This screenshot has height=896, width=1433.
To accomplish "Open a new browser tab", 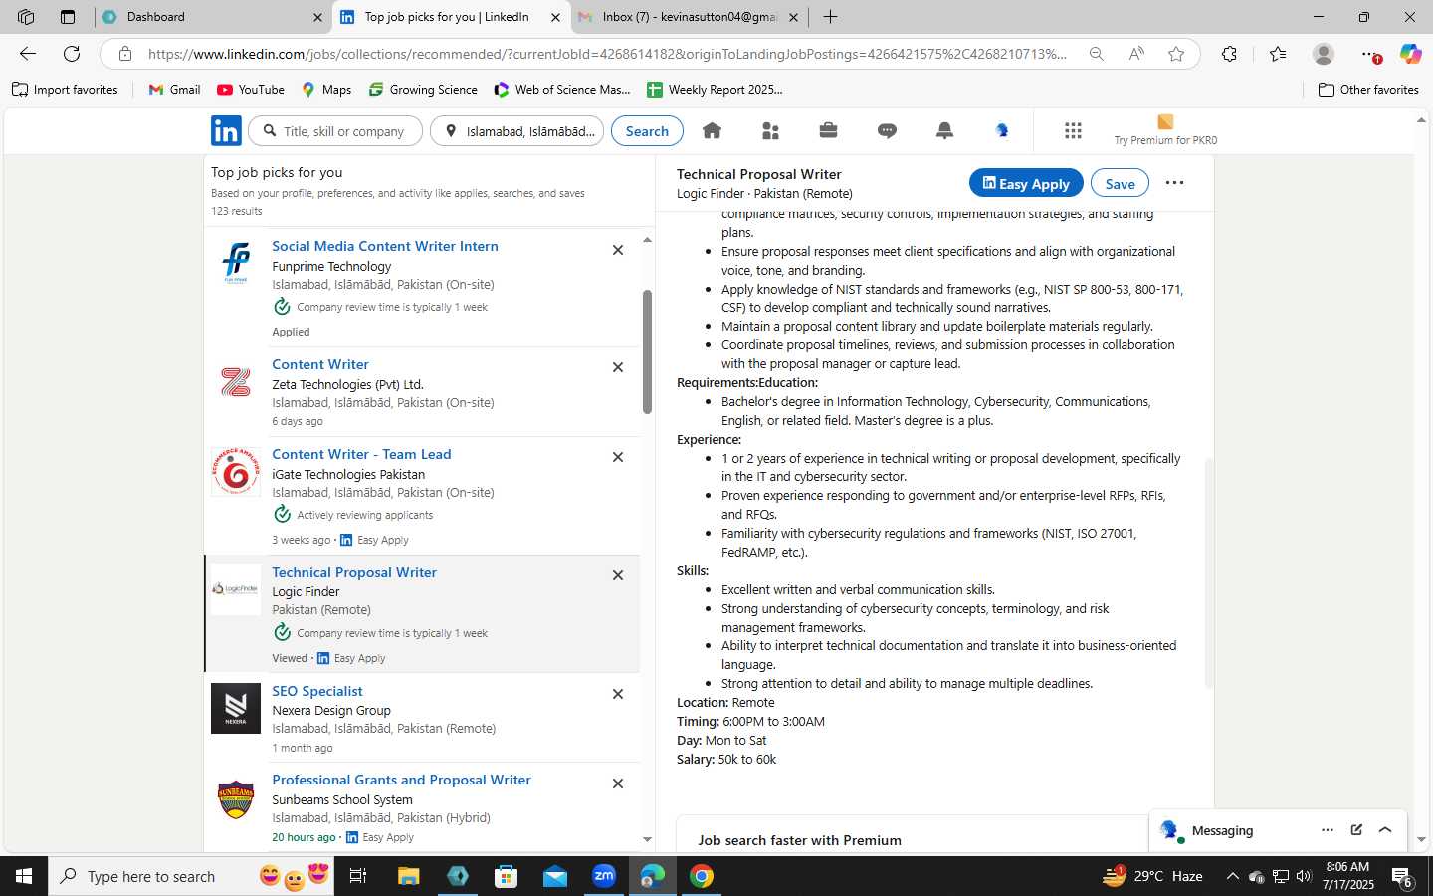I will (x=830, y=17).
